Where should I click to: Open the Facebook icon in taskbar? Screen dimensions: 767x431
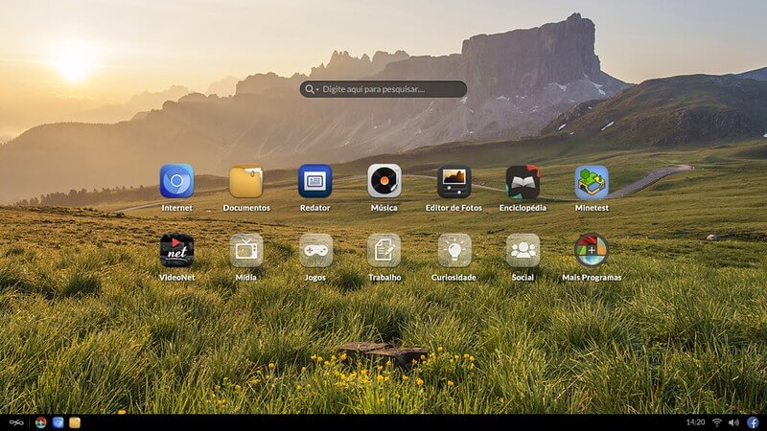pos(753,422)
